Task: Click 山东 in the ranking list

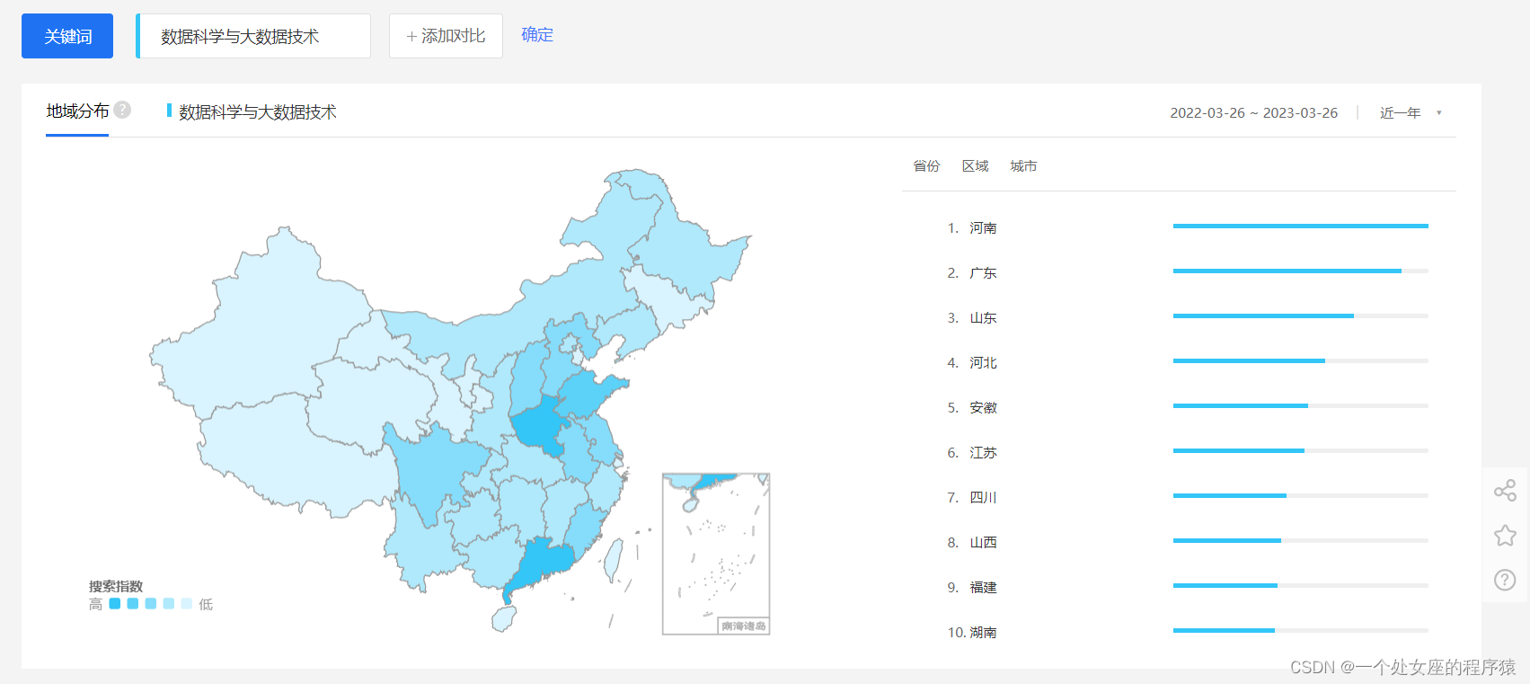Action: [x=983, y=317]
